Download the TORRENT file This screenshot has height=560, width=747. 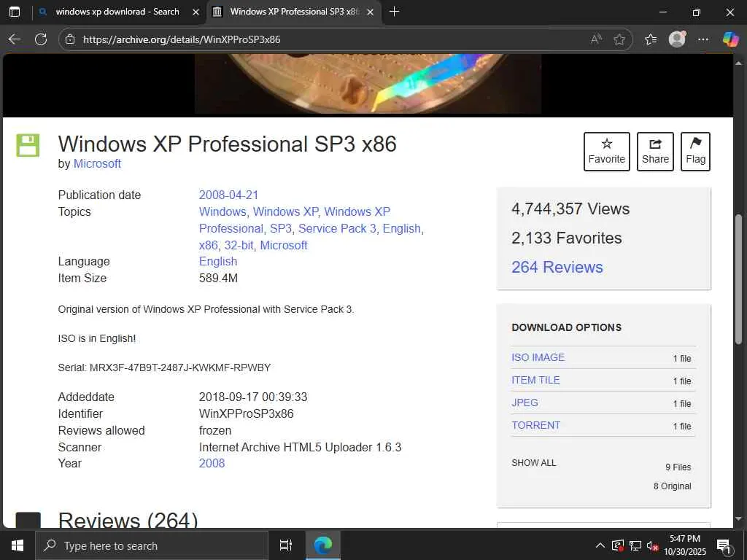click(x=535, y=425)
